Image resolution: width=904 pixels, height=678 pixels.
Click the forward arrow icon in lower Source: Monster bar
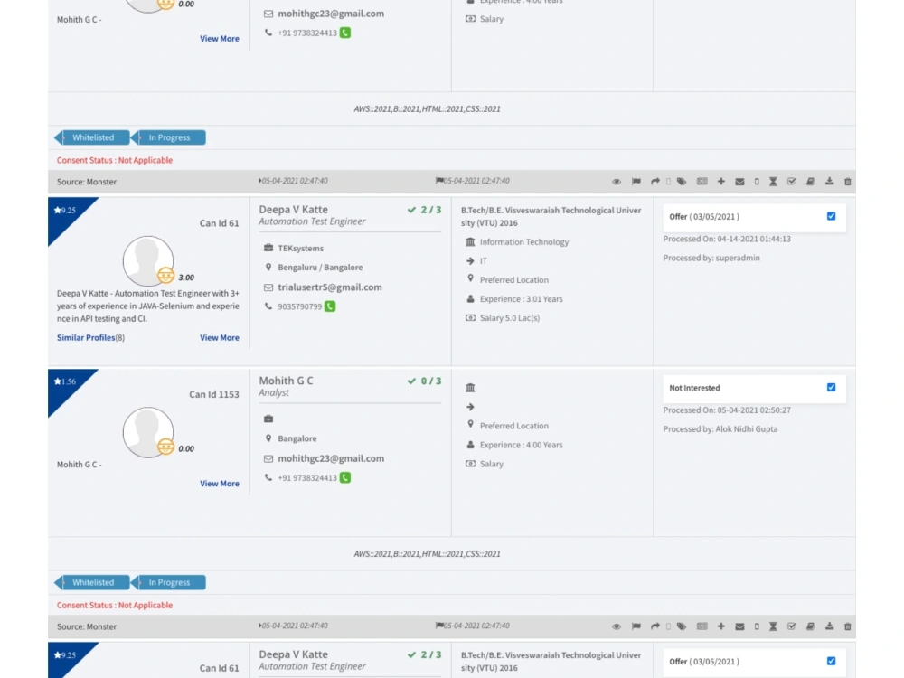(x=654, y=626)
